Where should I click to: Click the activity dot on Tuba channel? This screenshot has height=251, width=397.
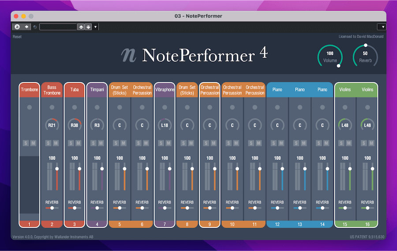click(x=75, y=107)
